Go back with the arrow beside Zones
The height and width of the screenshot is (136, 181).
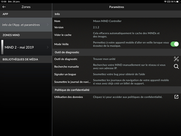[x=4, y=7]
